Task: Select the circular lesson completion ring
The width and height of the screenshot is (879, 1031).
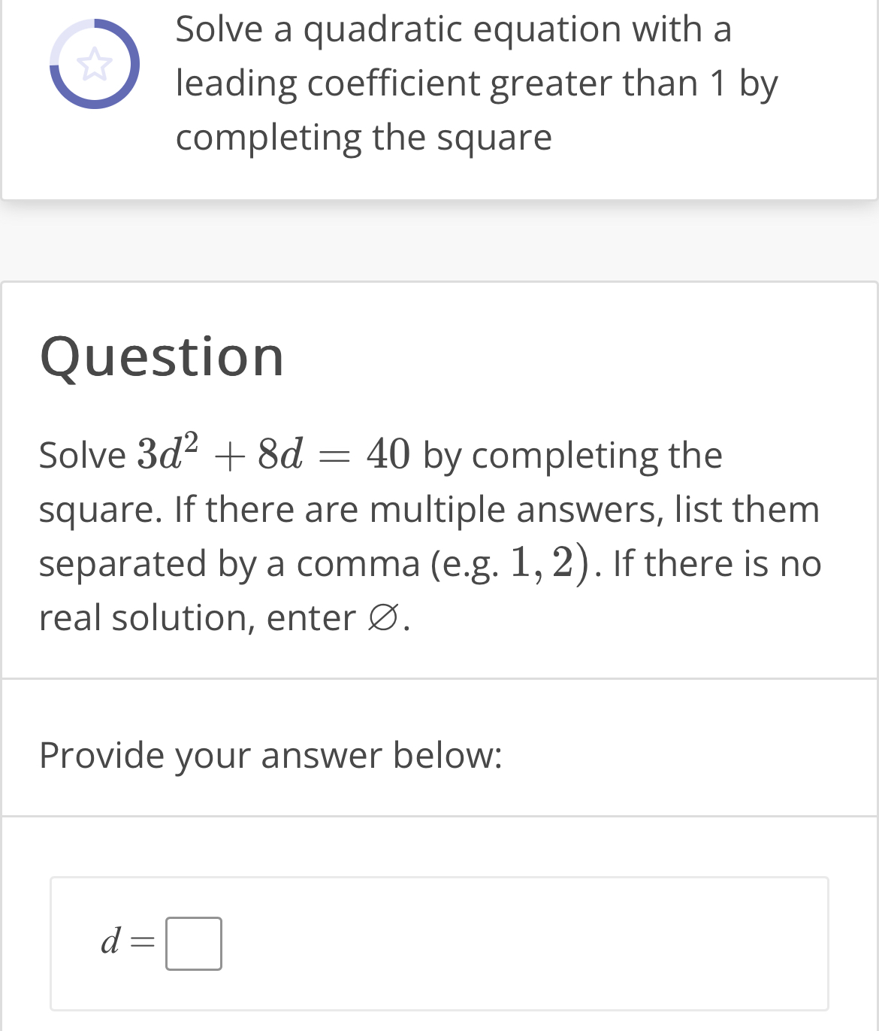Action: [x=94, y=64]
